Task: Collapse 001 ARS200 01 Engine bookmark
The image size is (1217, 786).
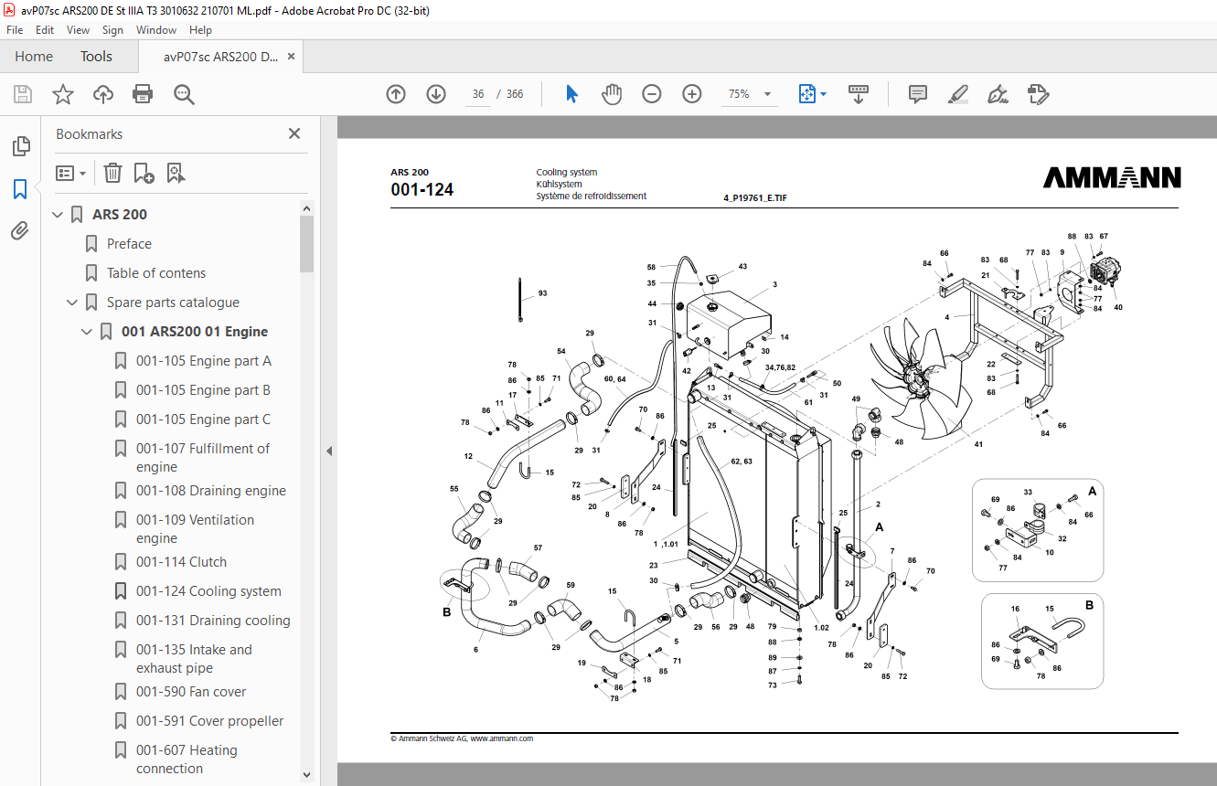Action: pyautogui.click(x=88, y=332)
